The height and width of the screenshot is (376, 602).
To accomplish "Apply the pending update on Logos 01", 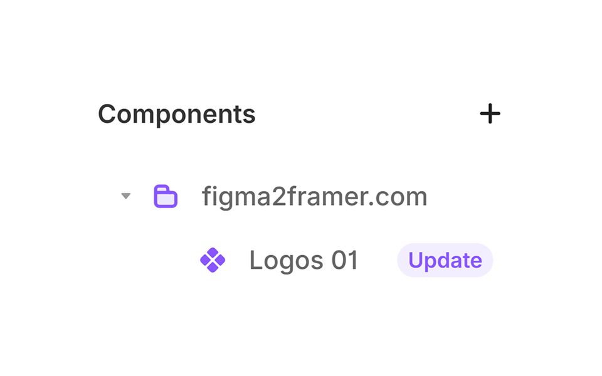I will point(445,260).
